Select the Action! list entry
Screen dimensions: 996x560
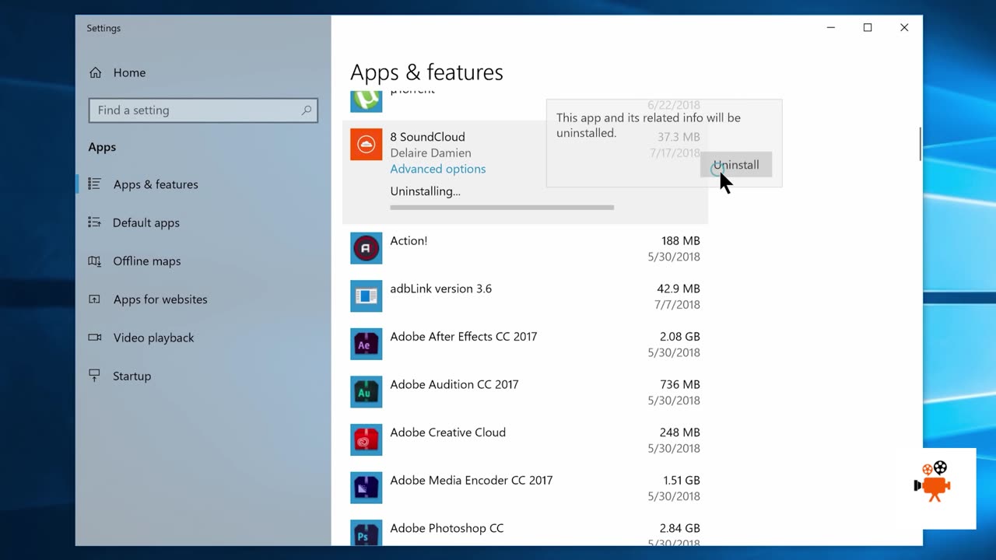click(x=525, y=248)
